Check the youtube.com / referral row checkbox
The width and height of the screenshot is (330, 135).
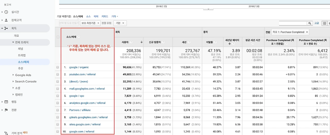pos(58,74)
